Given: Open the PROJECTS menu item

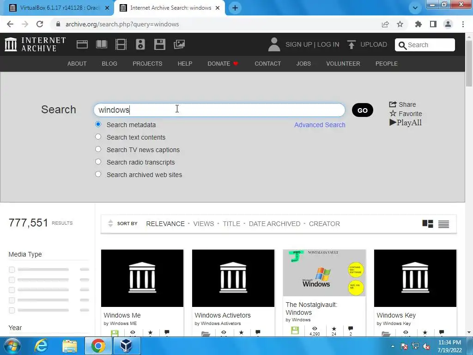Looking at the screenshot, I should [147, 64].
